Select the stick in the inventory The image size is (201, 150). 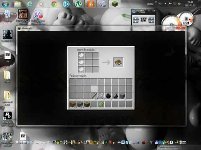coord(94,96)
